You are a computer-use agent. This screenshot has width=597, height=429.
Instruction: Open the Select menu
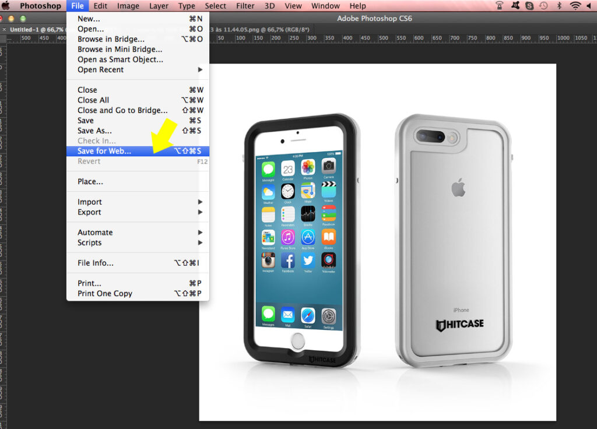click(x=216, y=6)
